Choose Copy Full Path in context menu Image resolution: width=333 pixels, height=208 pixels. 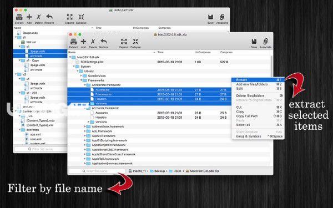pos(258,116)
